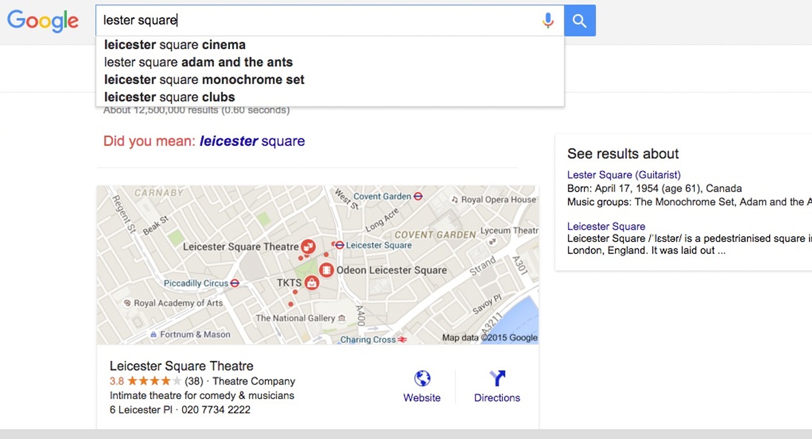This screenshot has height=439, width=812.
Task: Select suggestion 'leicester square cinema'
Action: (175, 45)
